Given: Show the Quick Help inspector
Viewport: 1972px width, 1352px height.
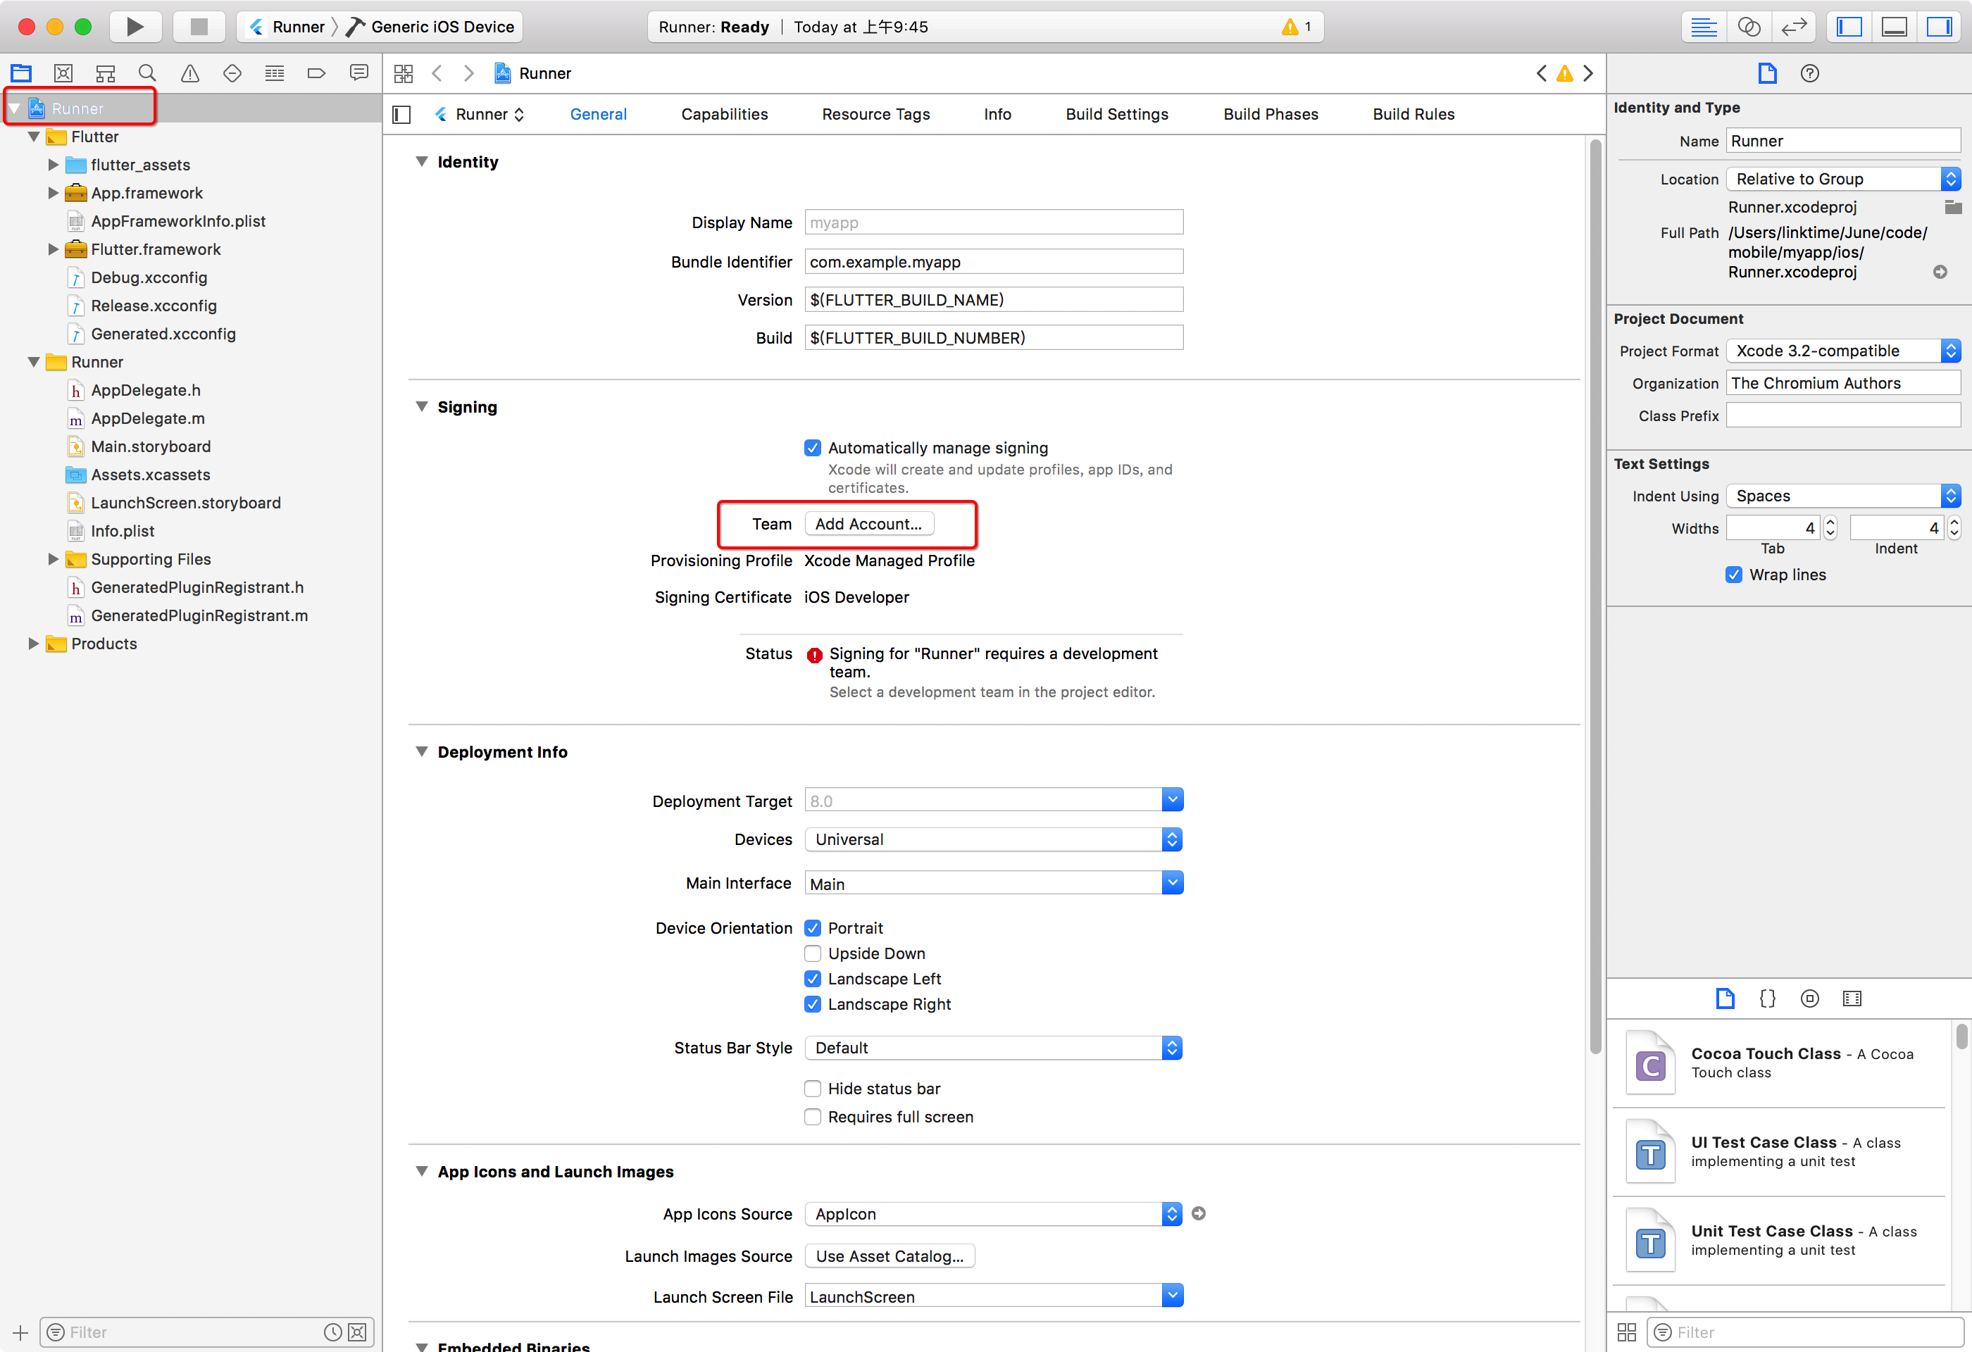Looking at the screenshot, I should (1810, 74).
